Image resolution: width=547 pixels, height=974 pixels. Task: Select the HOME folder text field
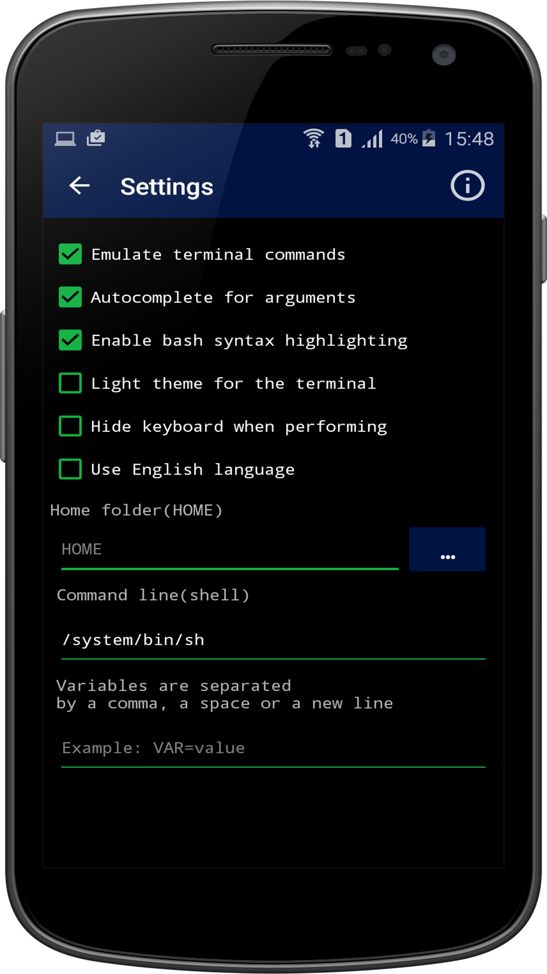[x=228, y=549]
